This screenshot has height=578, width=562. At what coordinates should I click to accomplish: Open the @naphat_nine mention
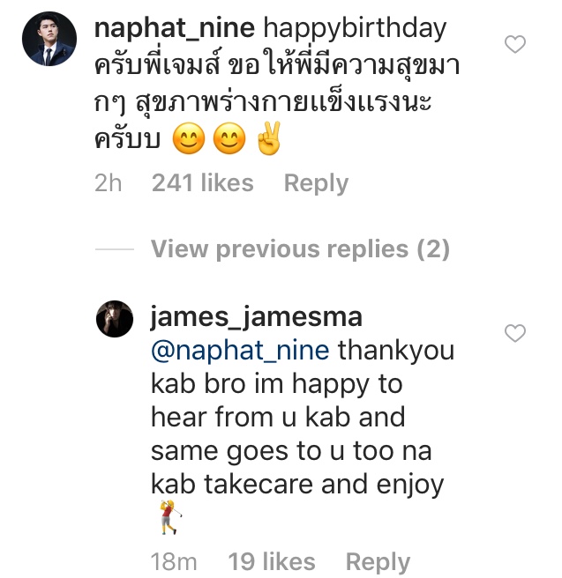240,351
